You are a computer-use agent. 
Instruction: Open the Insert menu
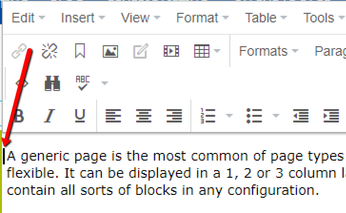tap(83, 18)
